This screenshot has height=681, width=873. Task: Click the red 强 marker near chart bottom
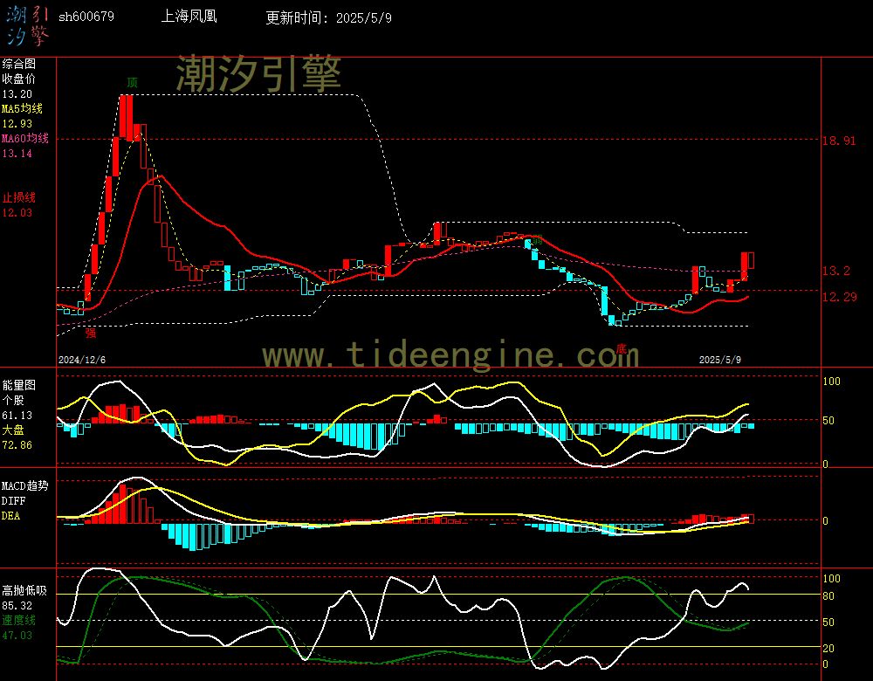(x=91, y=333)
